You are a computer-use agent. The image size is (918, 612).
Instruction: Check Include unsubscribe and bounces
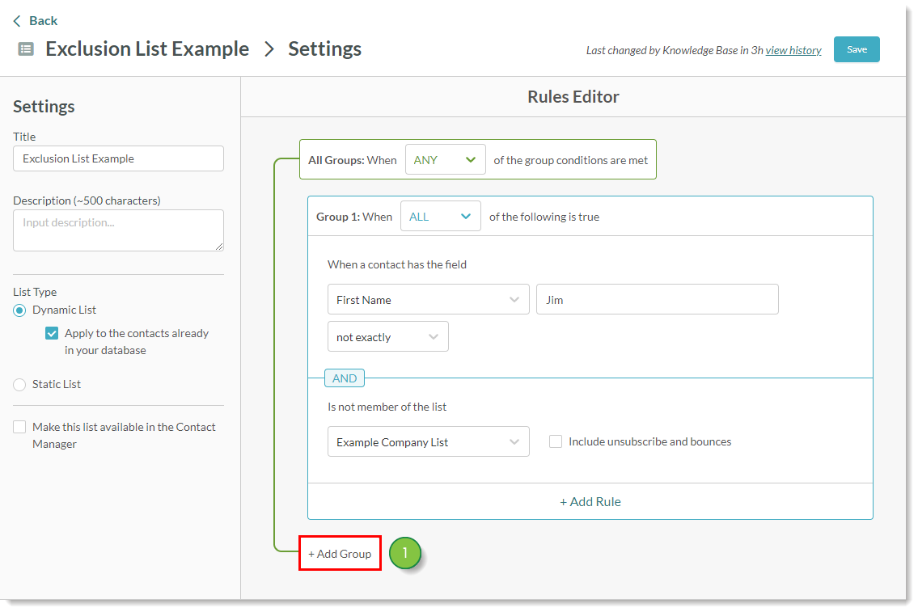pos(556,441)
